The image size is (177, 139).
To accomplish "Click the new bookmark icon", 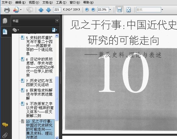I will (54, 30).
